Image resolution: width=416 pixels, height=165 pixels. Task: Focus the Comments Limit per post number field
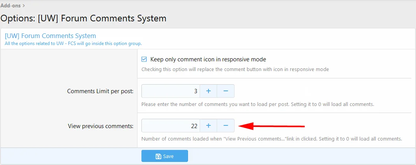[x=171, y=91]
